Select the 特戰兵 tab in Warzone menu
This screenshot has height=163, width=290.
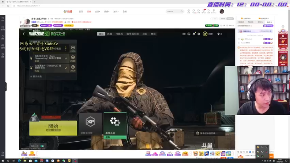coord(119,34)
